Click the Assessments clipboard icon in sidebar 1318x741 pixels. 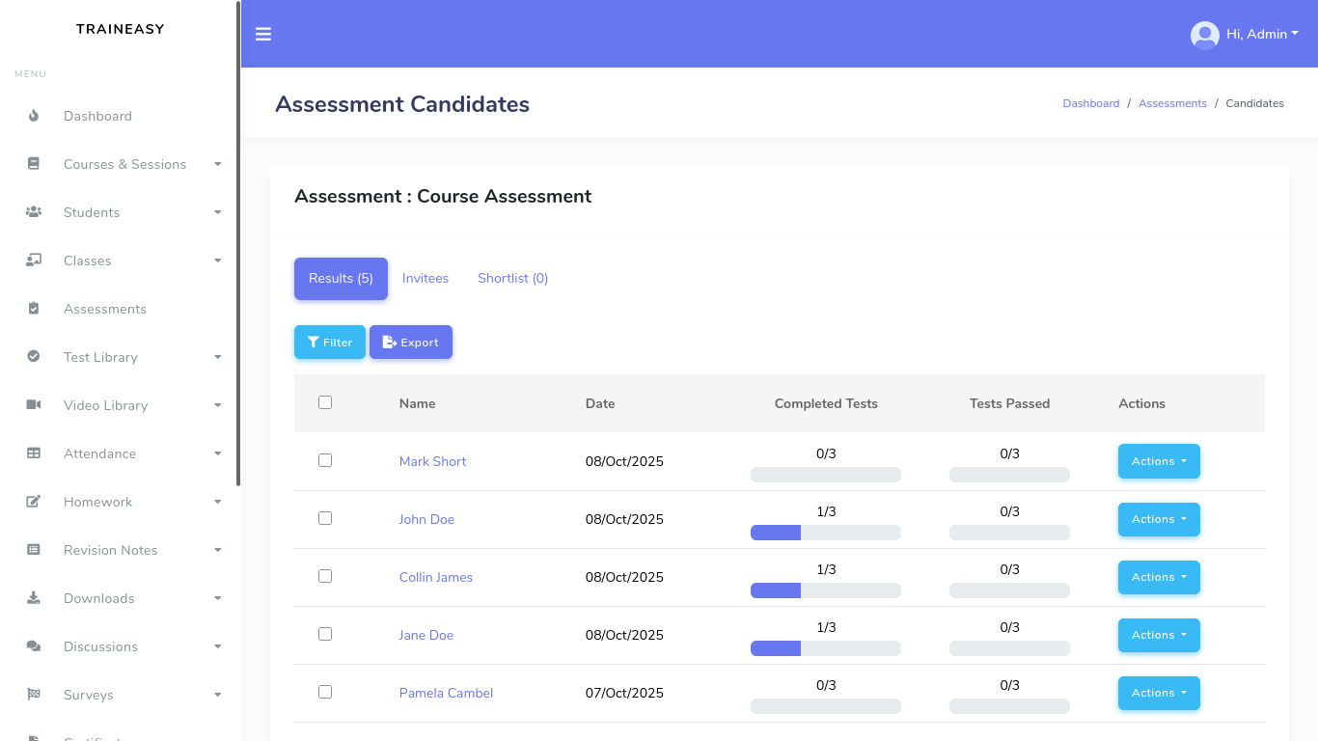(x=34, y=309)
